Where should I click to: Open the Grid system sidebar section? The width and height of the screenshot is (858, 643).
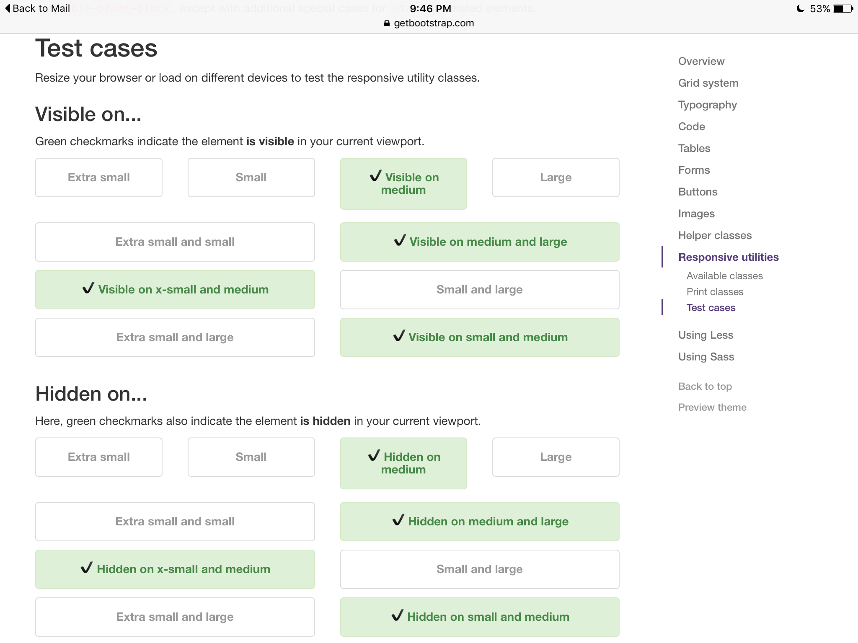708,83
